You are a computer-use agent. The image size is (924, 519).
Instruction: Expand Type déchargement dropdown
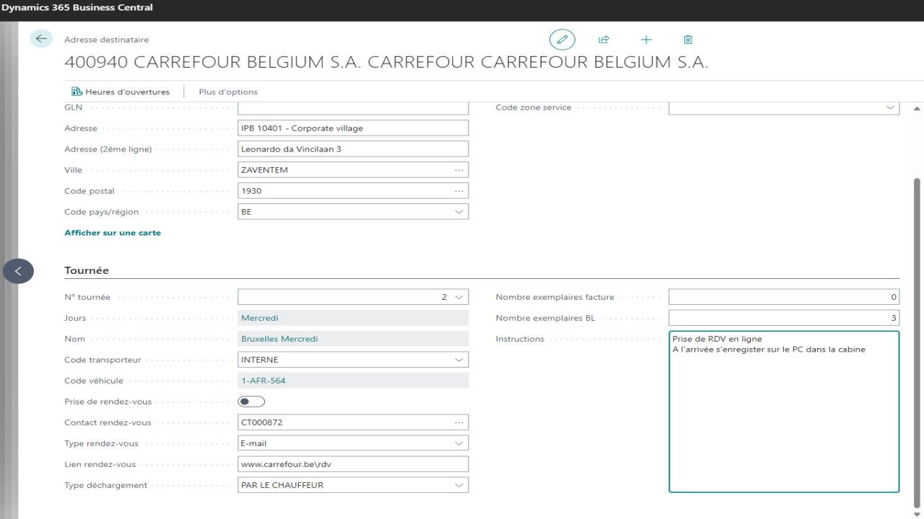[459, 485]
